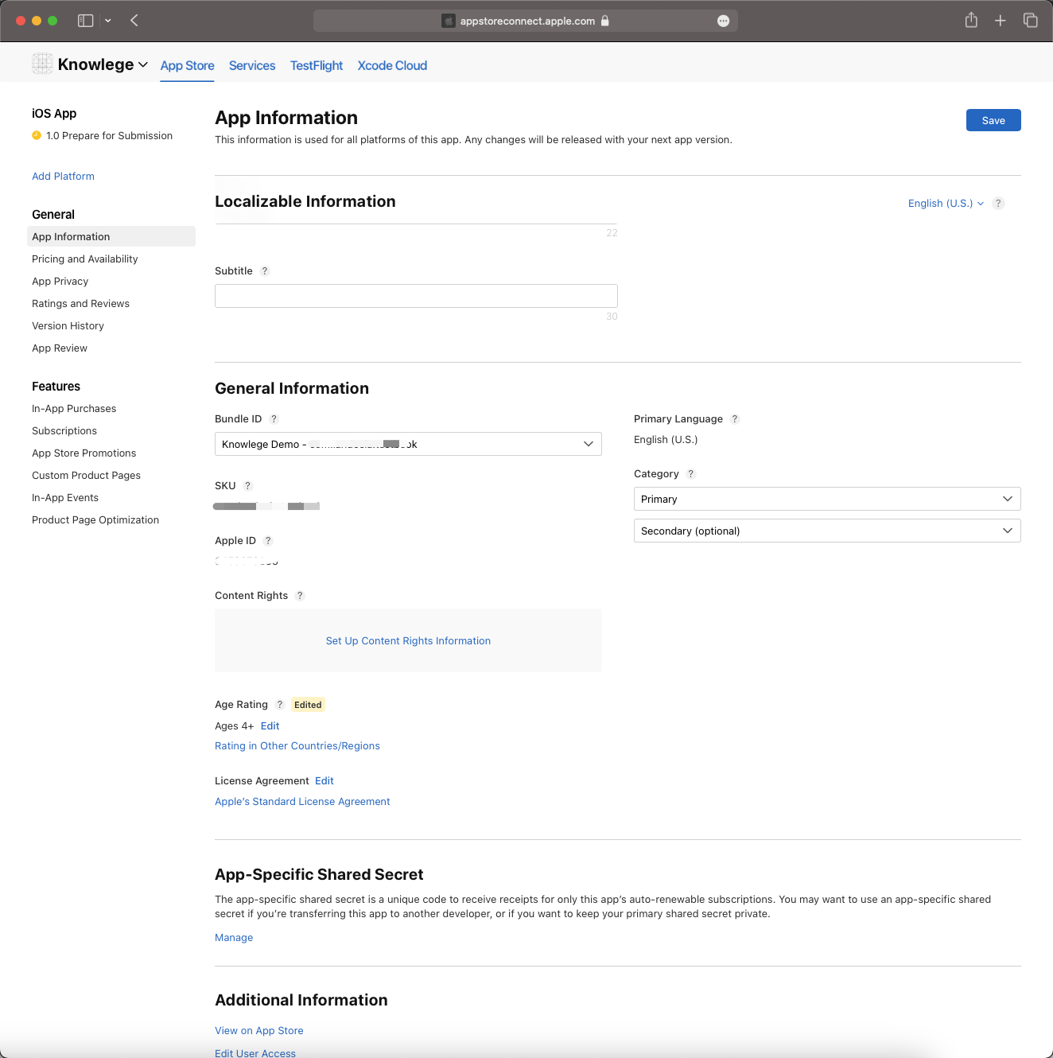This screenshot has width=1053, height=1058.
Task: Open Custom Product Pages in sidebar
Action: point(86,476)
